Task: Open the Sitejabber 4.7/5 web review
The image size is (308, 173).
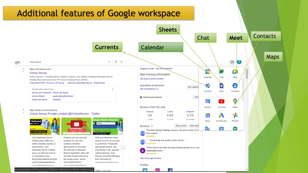Action: point(190,115)
